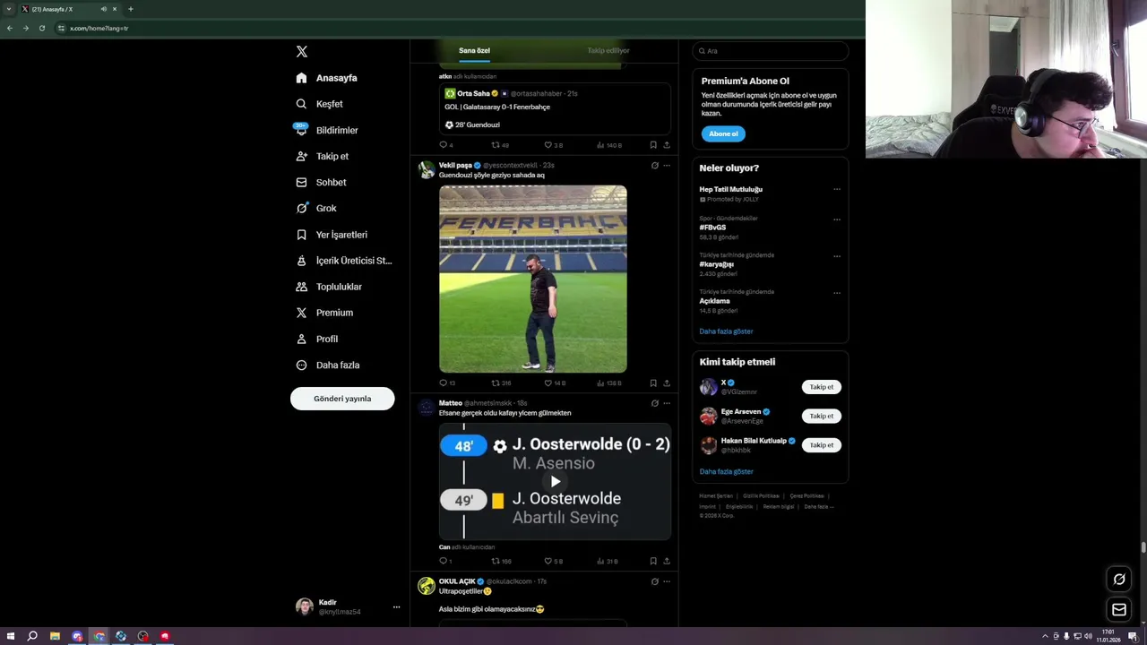Screen dimensions: 1147x645
Task: Go to Yer İşaretleri bookmarks
Action: click(x=332, y=235)
